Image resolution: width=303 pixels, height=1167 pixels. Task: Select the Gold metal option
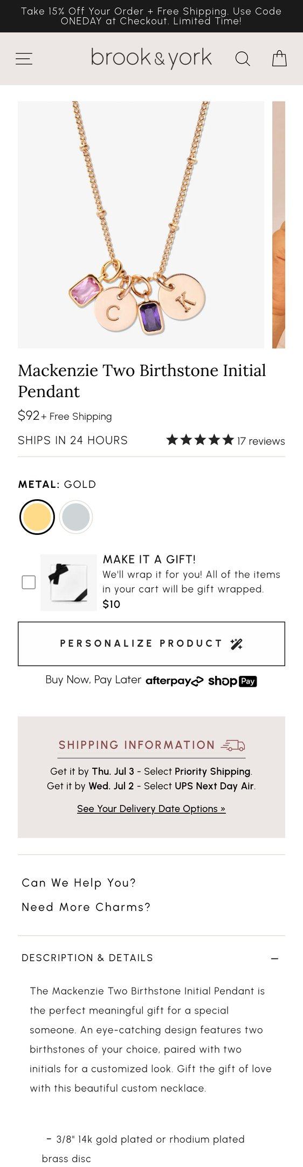pyautogui.click(x=37, y=517)
